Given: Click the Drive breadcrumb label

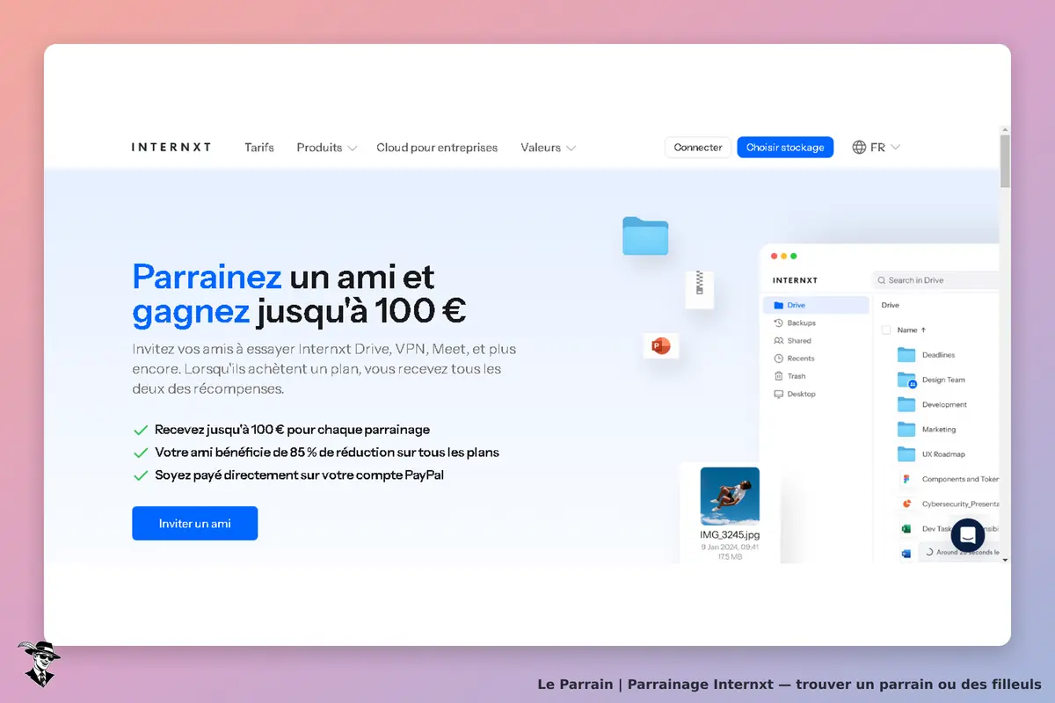Looking at the screenshot, I should click(890, 305).
